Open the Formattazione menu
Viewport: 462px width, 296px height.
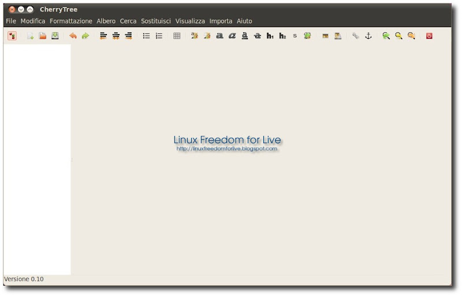71,21
